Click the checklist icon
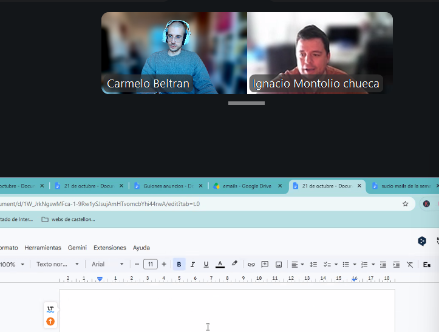 (x=327, y=264)
